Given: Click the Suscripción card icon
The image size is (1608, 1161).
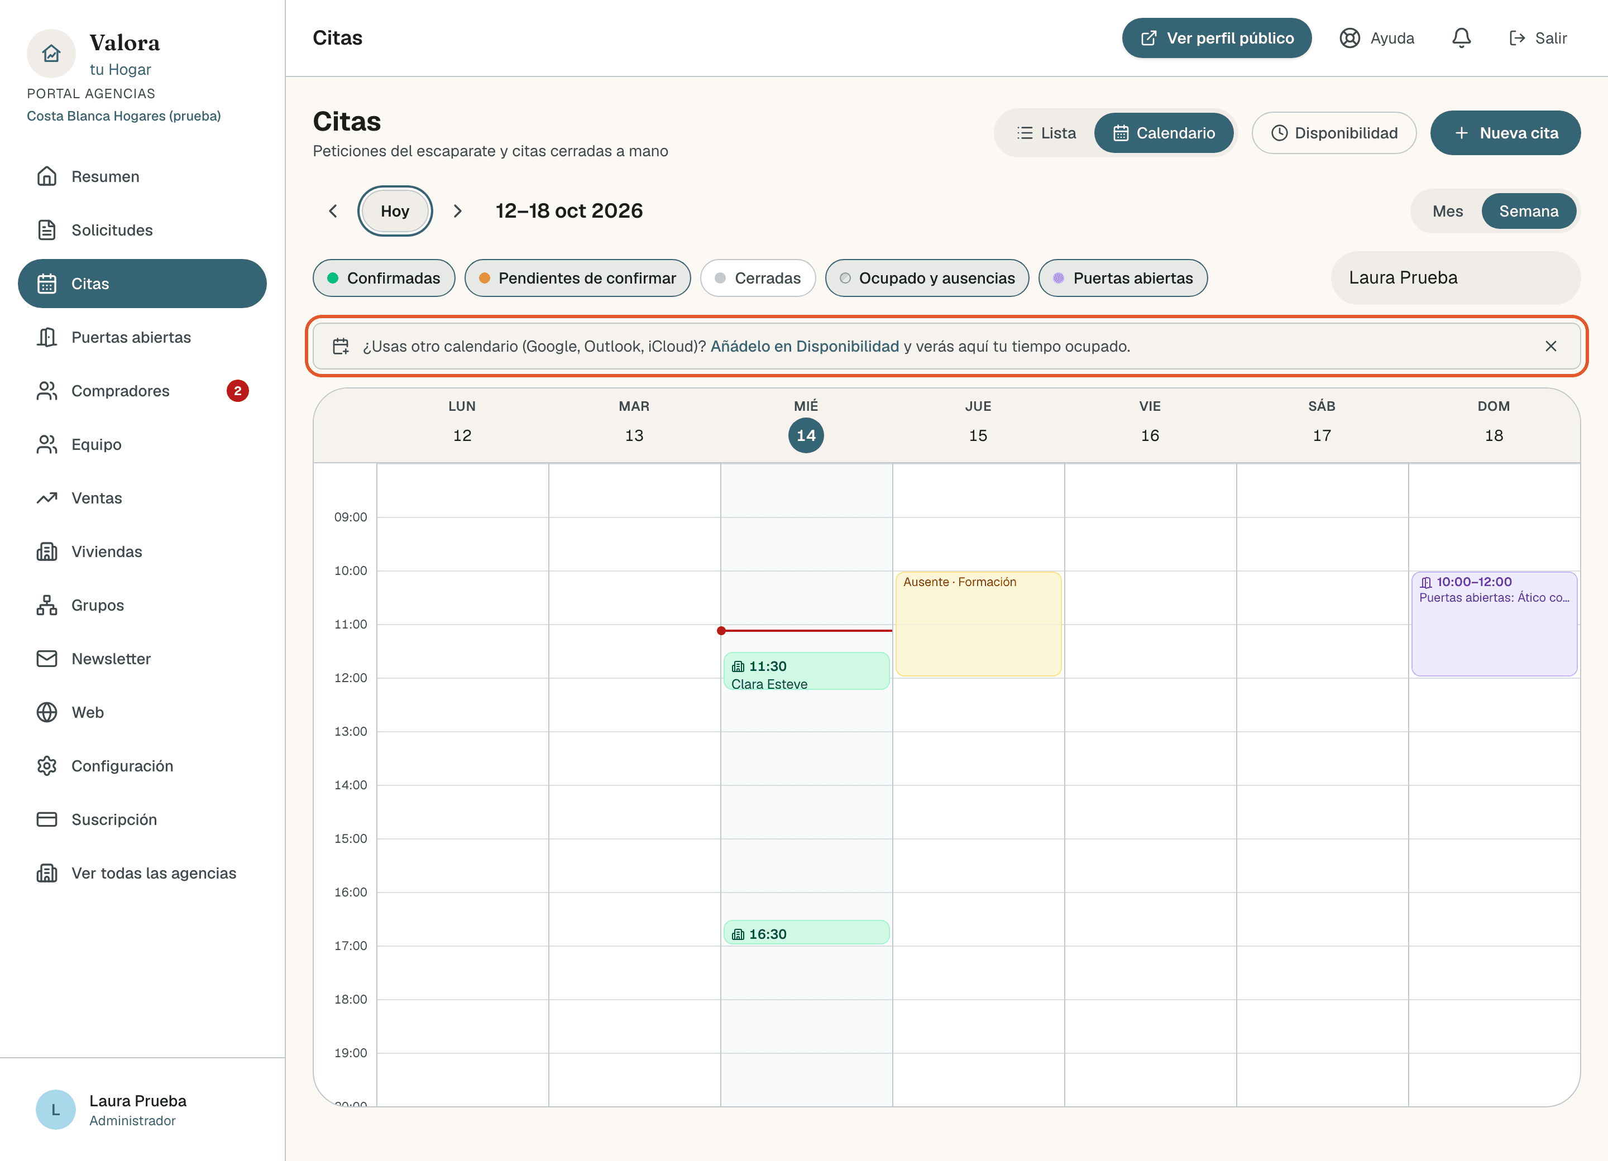Looking at the screenshot, I should point(47,820).
